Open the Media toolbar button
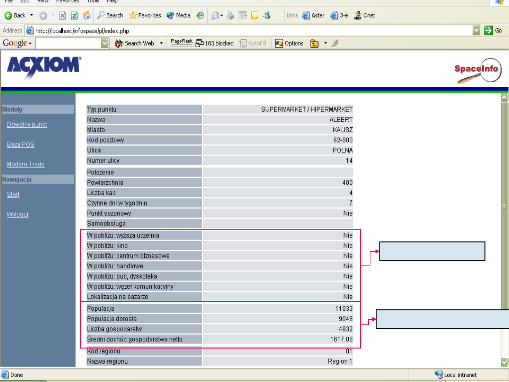The image size is (509, 382). pyautogui.click(x=179, y=16)
